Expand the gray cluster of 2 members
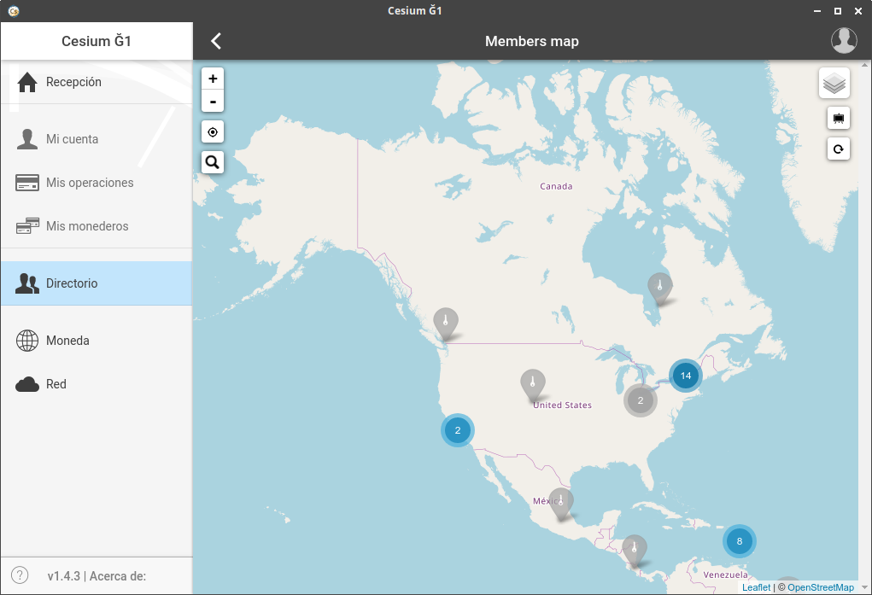The height and width of the screenshot is (595, 872). [x=641, y=400]
